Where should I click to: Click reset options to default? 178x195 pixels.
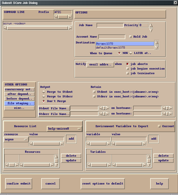click(x=103, y=184)
